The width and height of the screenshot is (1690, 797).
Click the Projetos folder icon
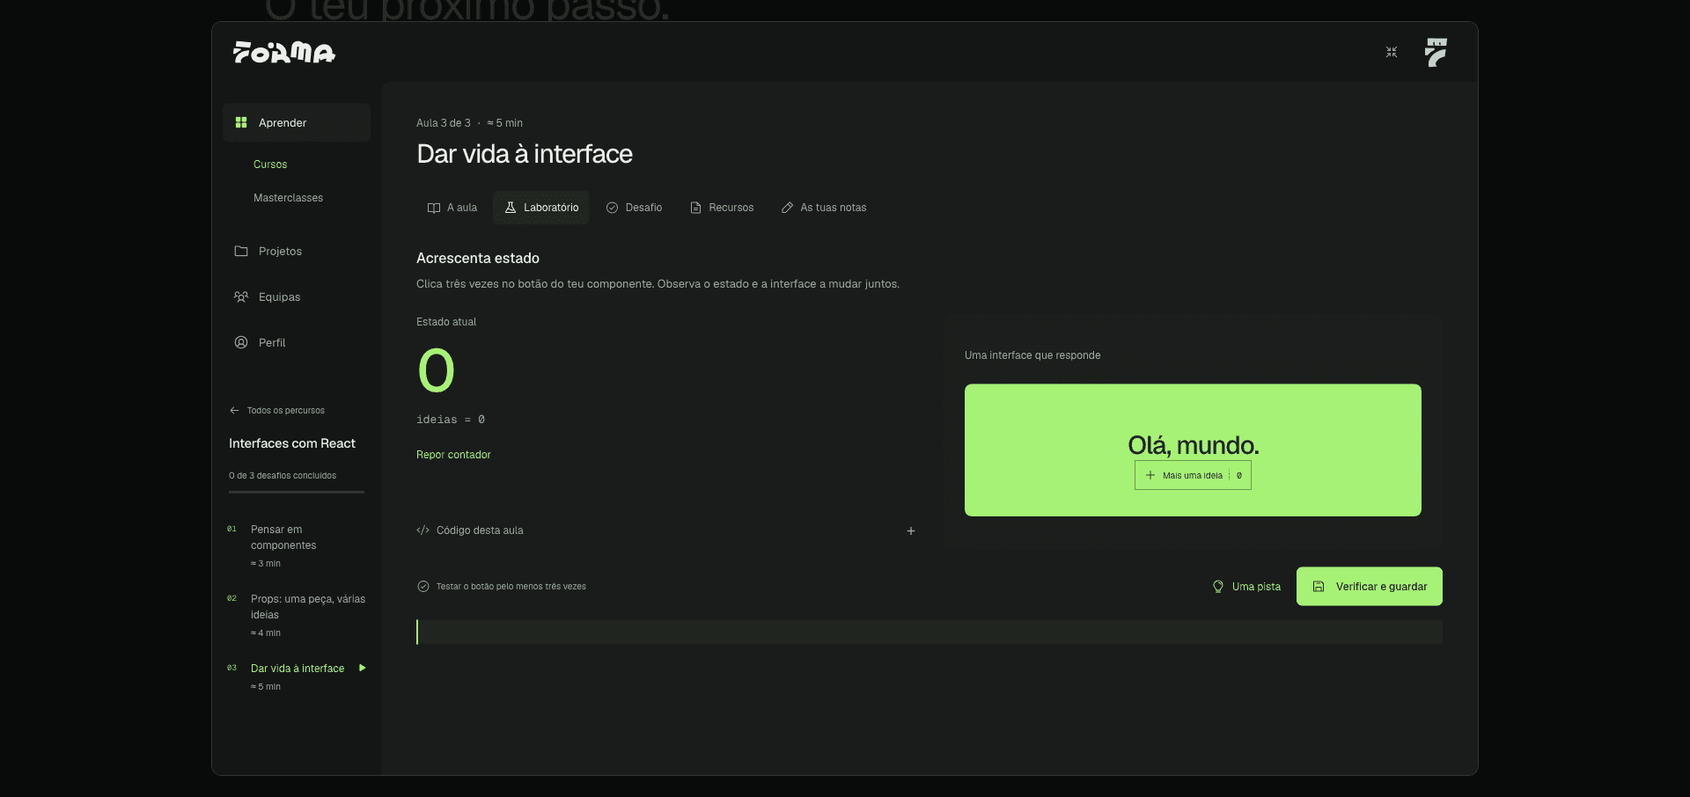pos(241,252)
